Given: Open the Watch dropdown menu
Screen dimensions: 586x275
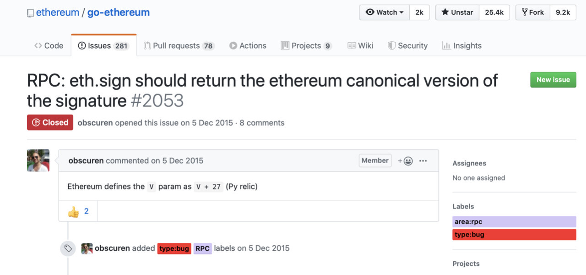Looking at the screenshot, I should coord(385,12).
